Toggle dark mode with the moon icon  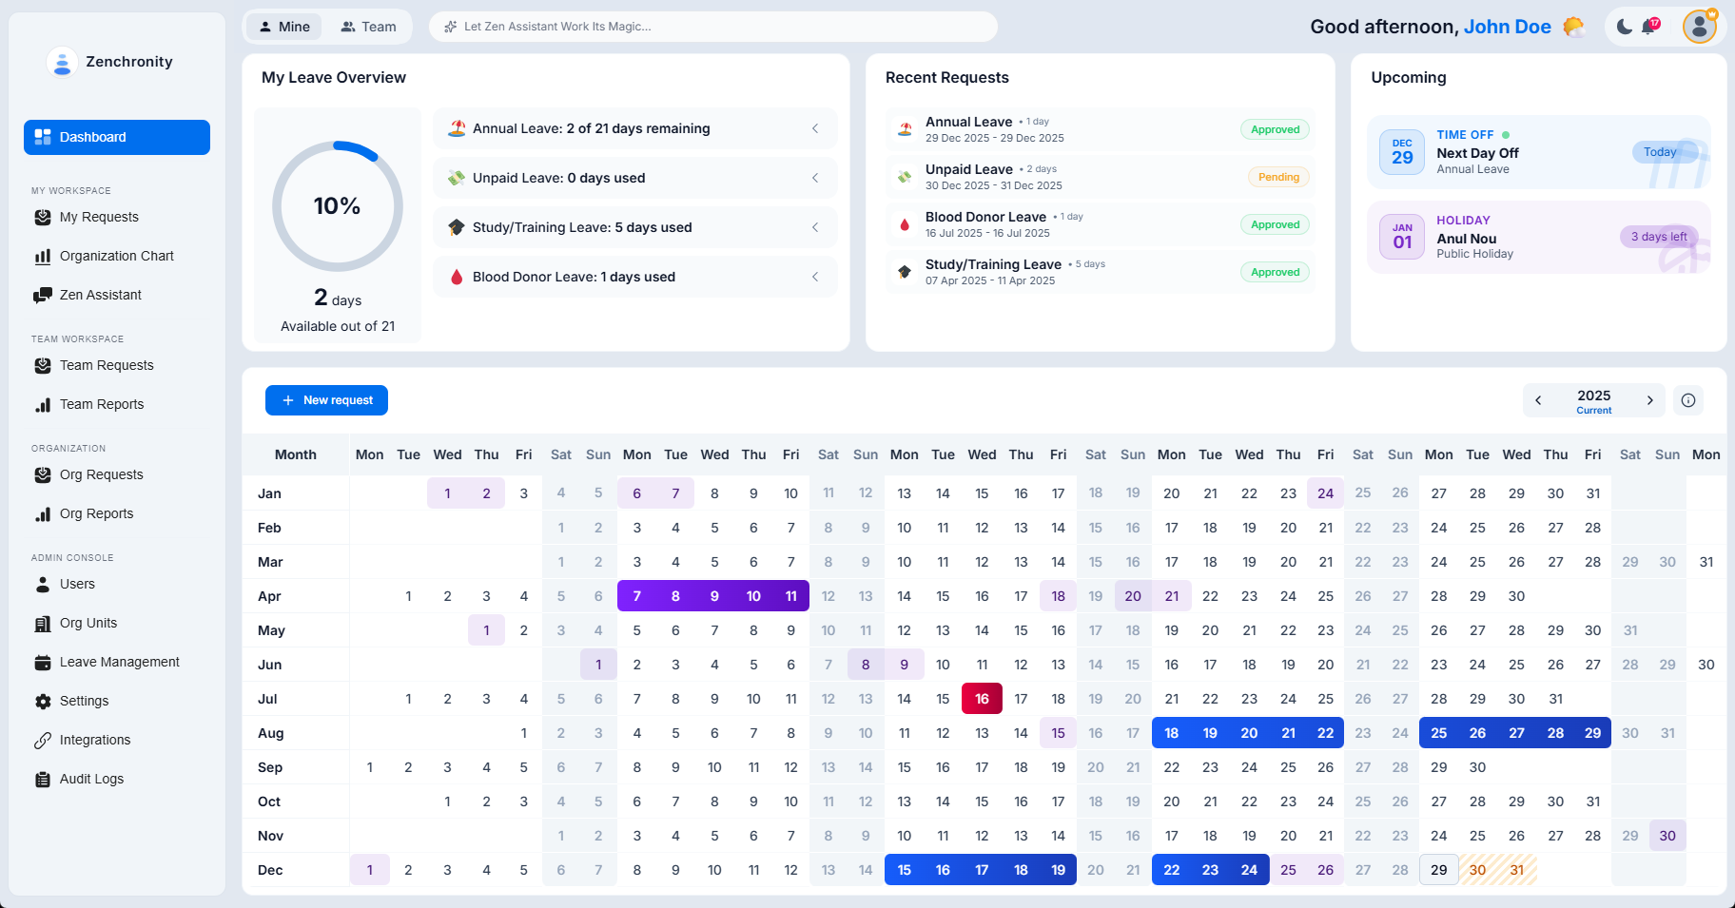tap(1625, 27)
